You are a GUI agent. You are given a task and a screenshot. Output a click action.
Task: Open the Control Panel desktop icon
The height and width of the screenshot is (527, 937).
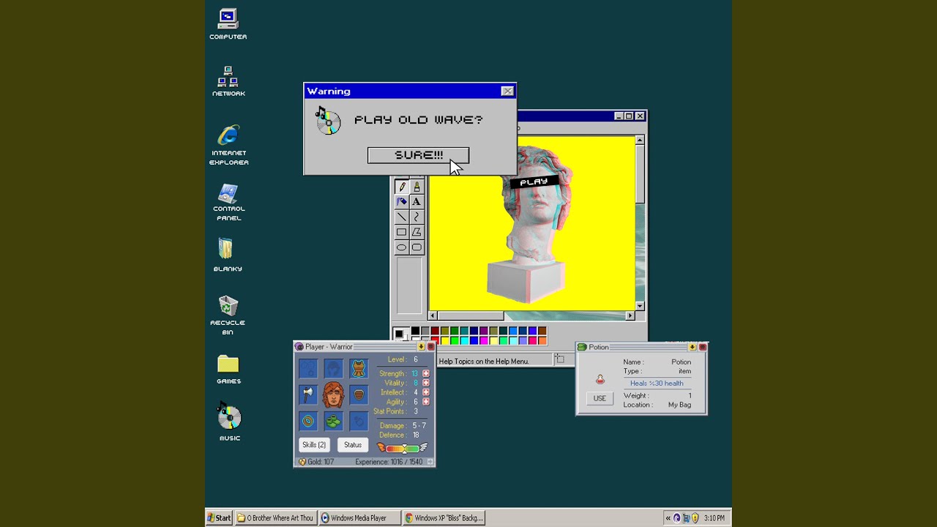click(228, 202)
